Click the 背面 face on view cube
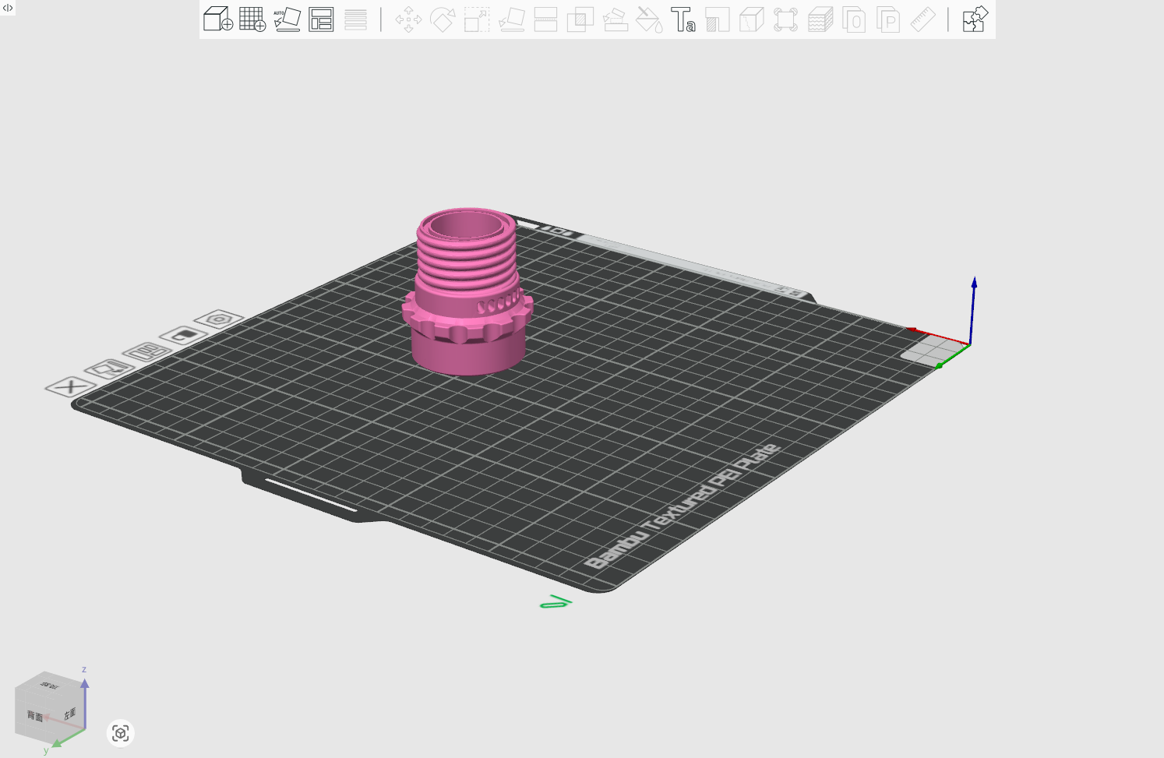This screenshot has height=758, width=1164. point(36,715)
